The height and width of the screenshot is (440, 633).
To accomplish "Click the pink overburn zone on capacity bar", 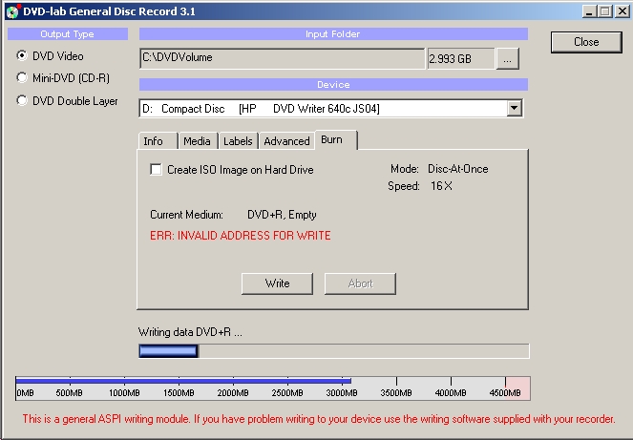I will click(x=518, y=388).
